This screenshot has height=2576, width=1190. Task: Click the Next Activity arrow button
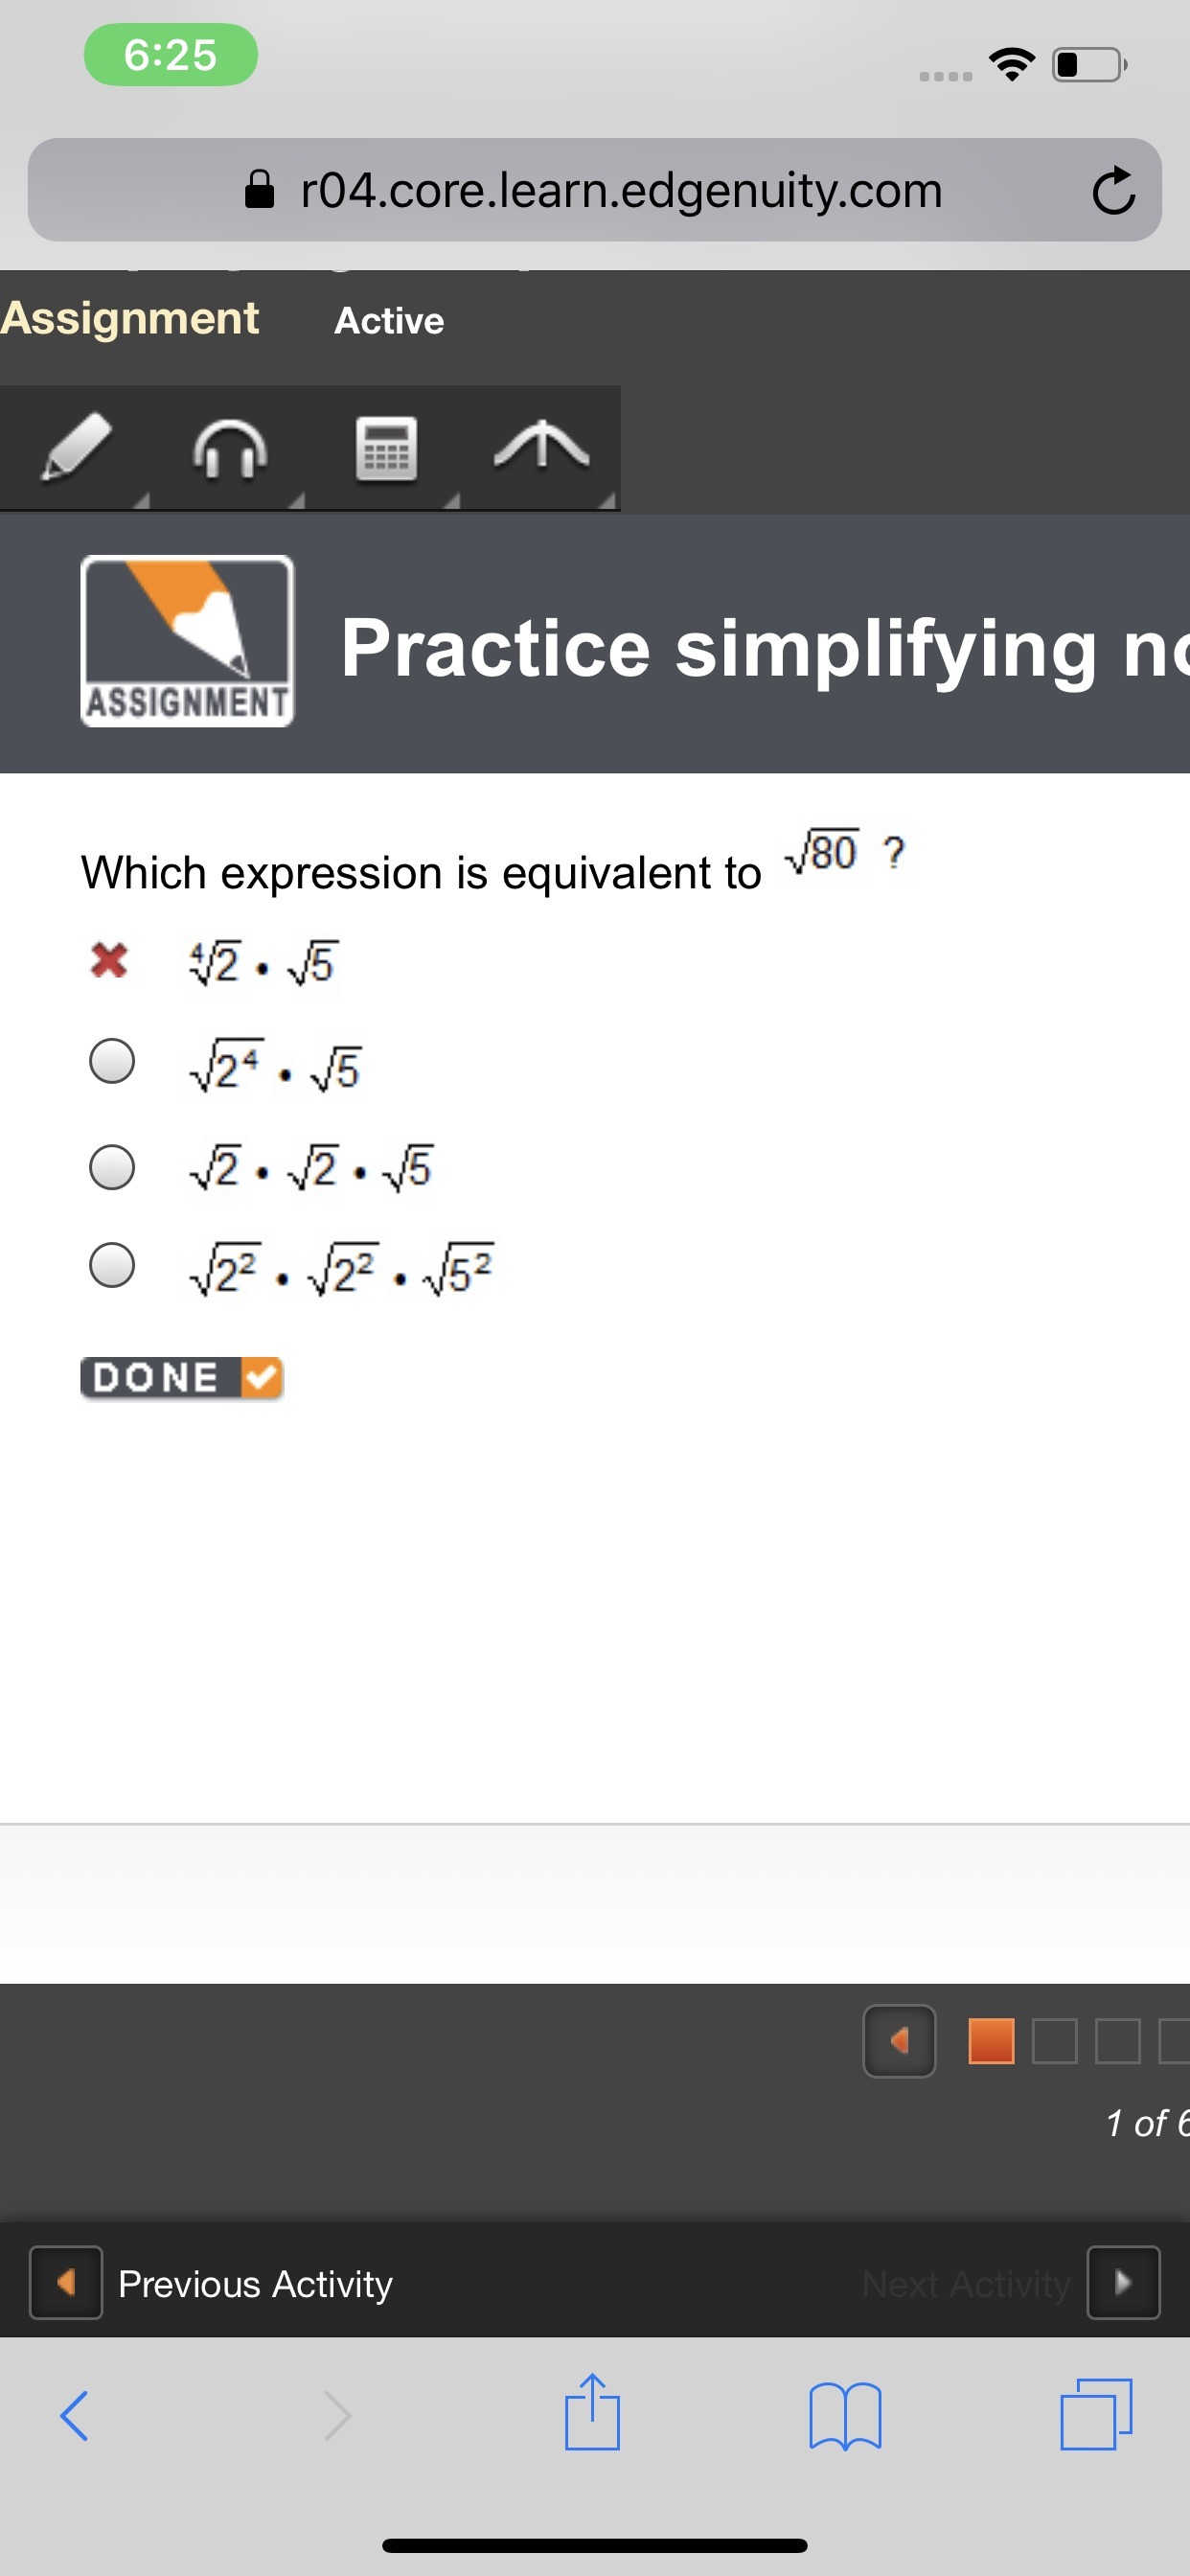click(x=1123, y=2283)
